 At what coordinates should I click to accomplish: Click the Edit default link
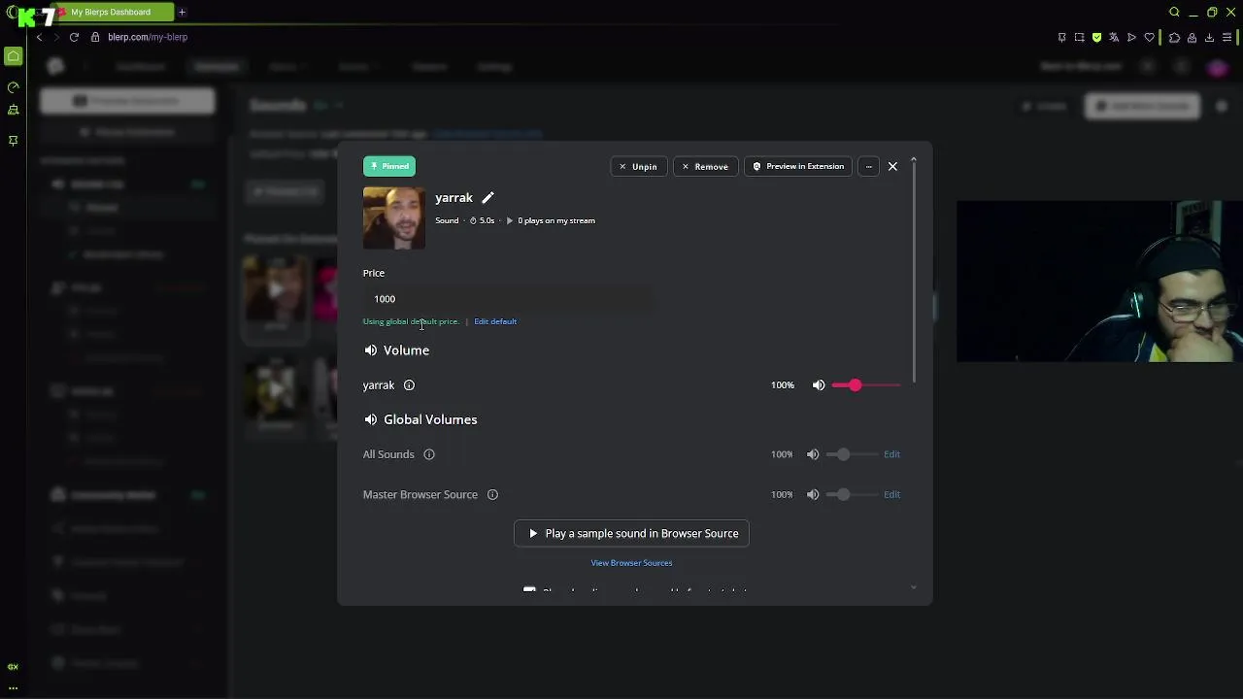pyautogui.click(x=495, y=321)
